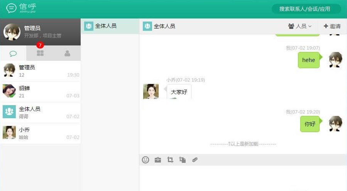Click the 07-03 date in the 貂蝉 row

73,96
